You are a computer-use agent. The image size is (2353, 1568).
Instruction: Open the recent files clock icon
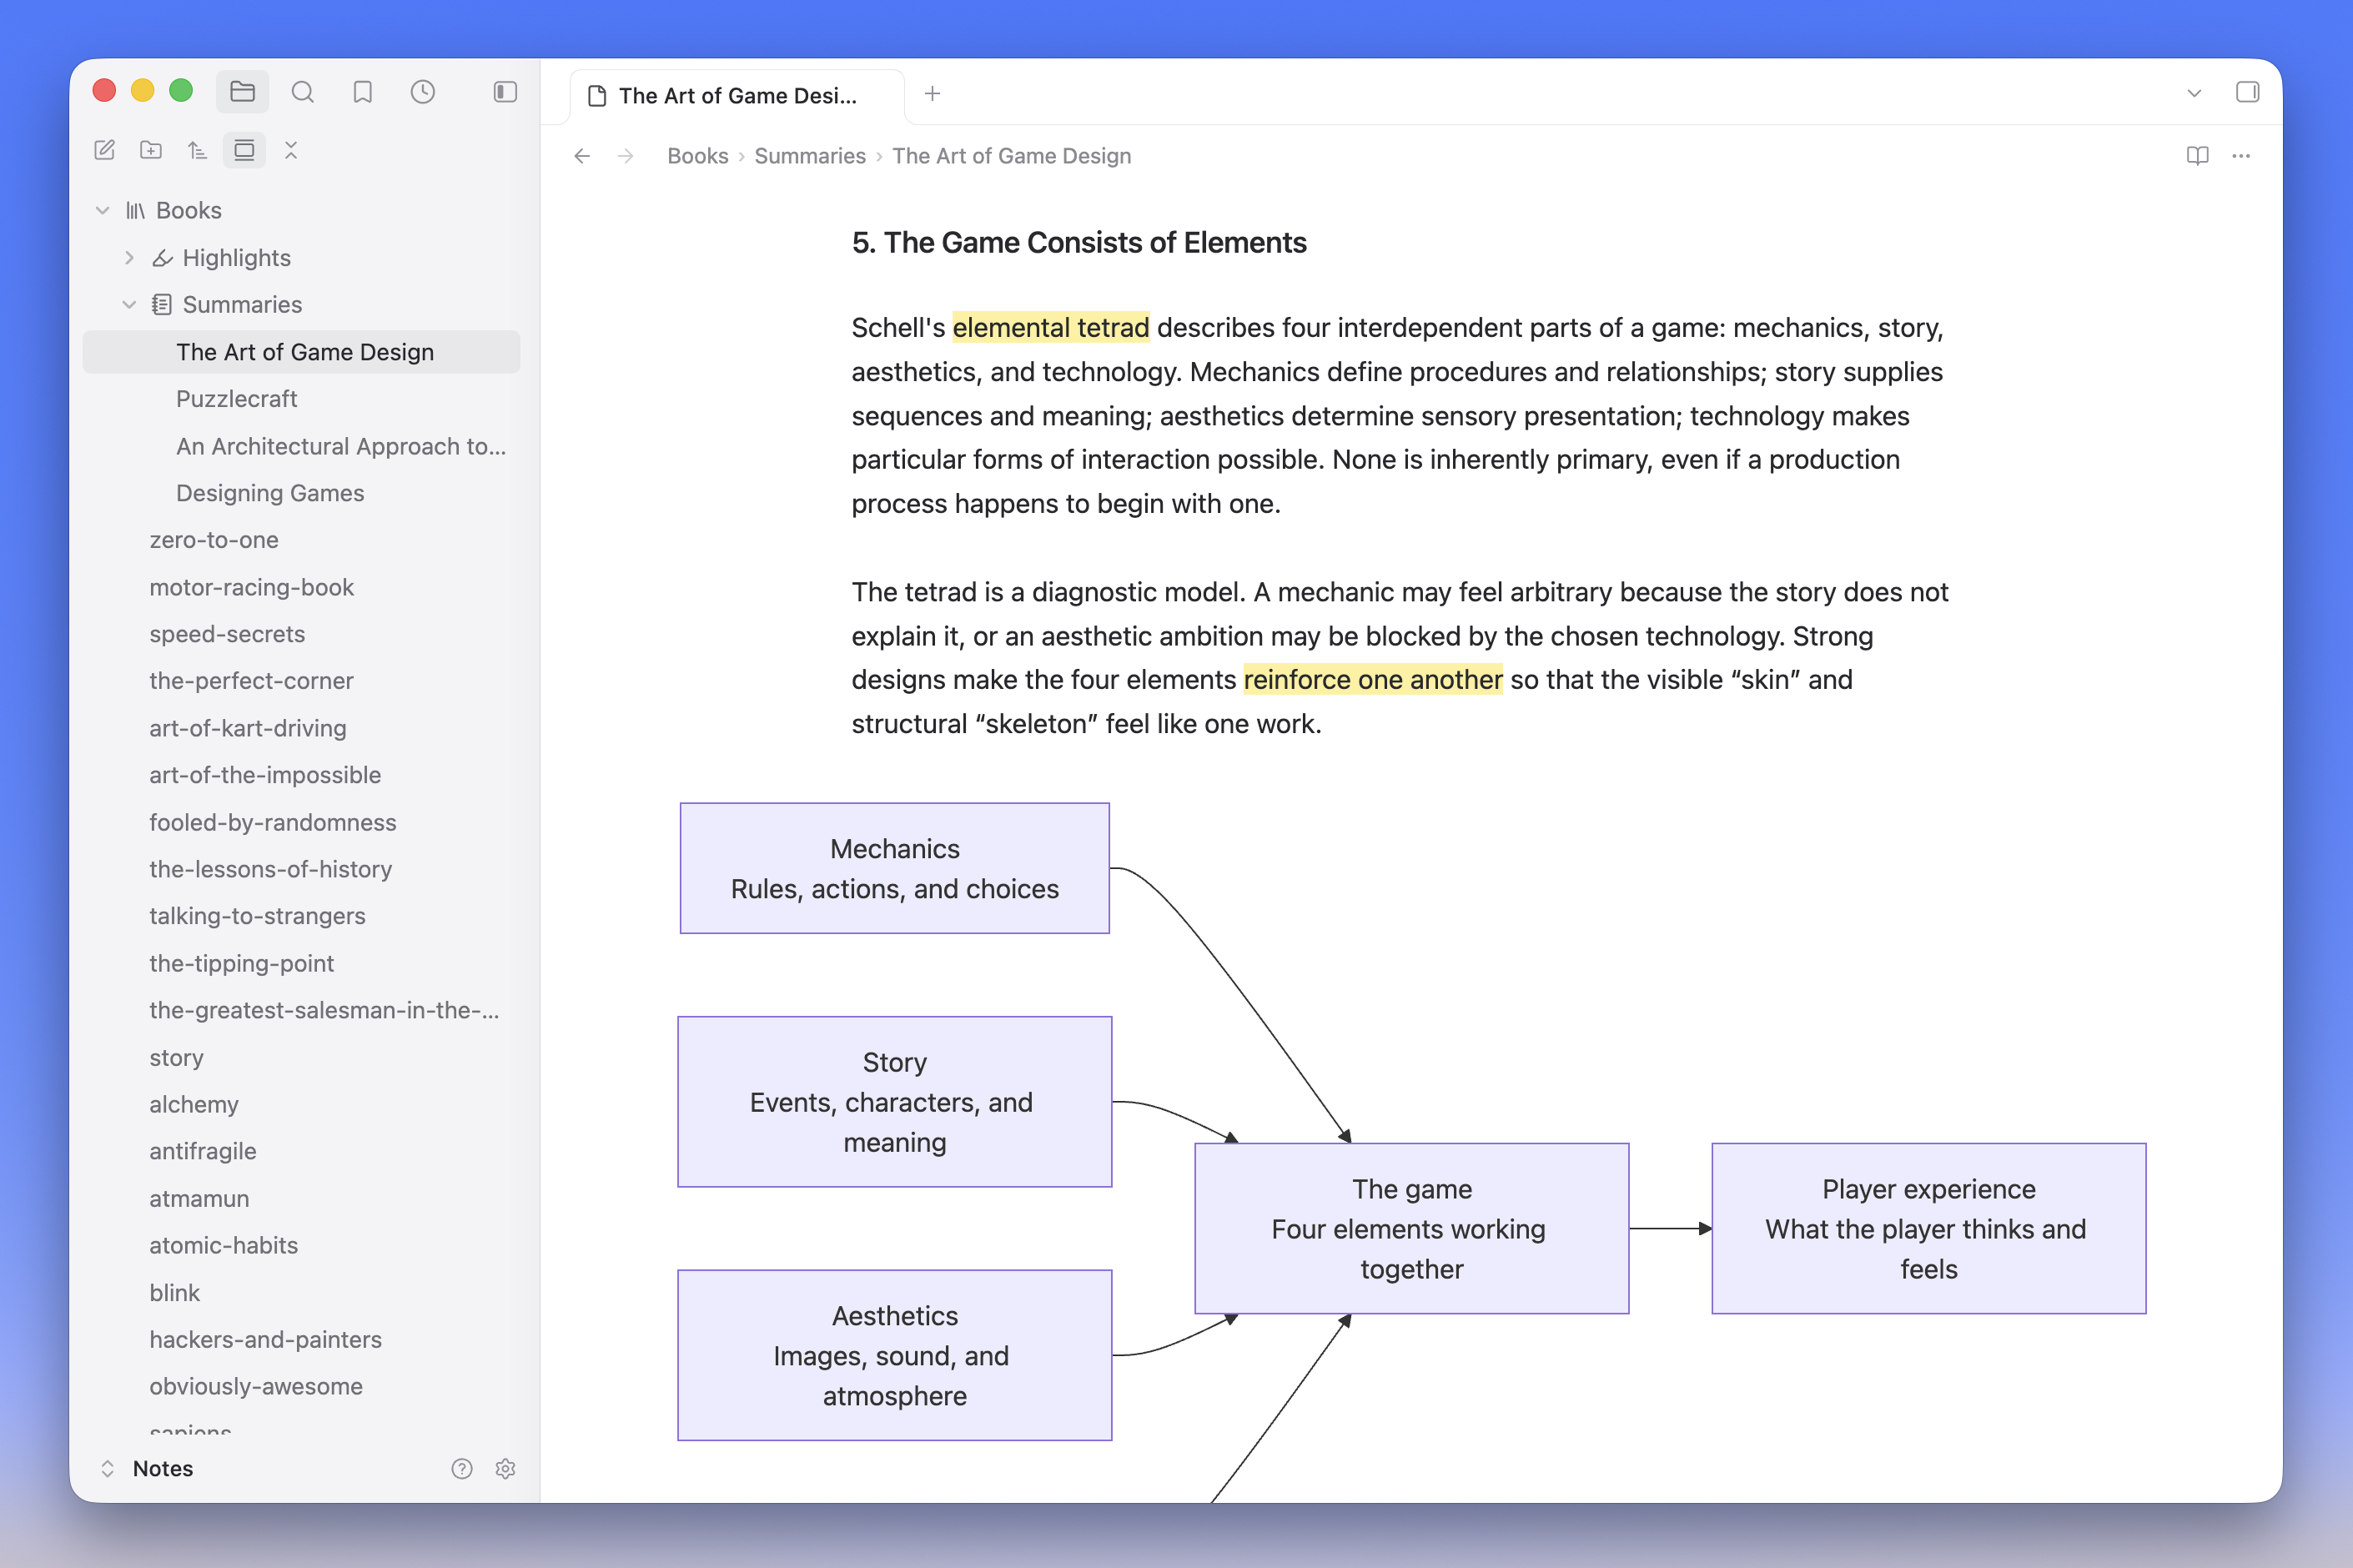(x=422, y=92)
